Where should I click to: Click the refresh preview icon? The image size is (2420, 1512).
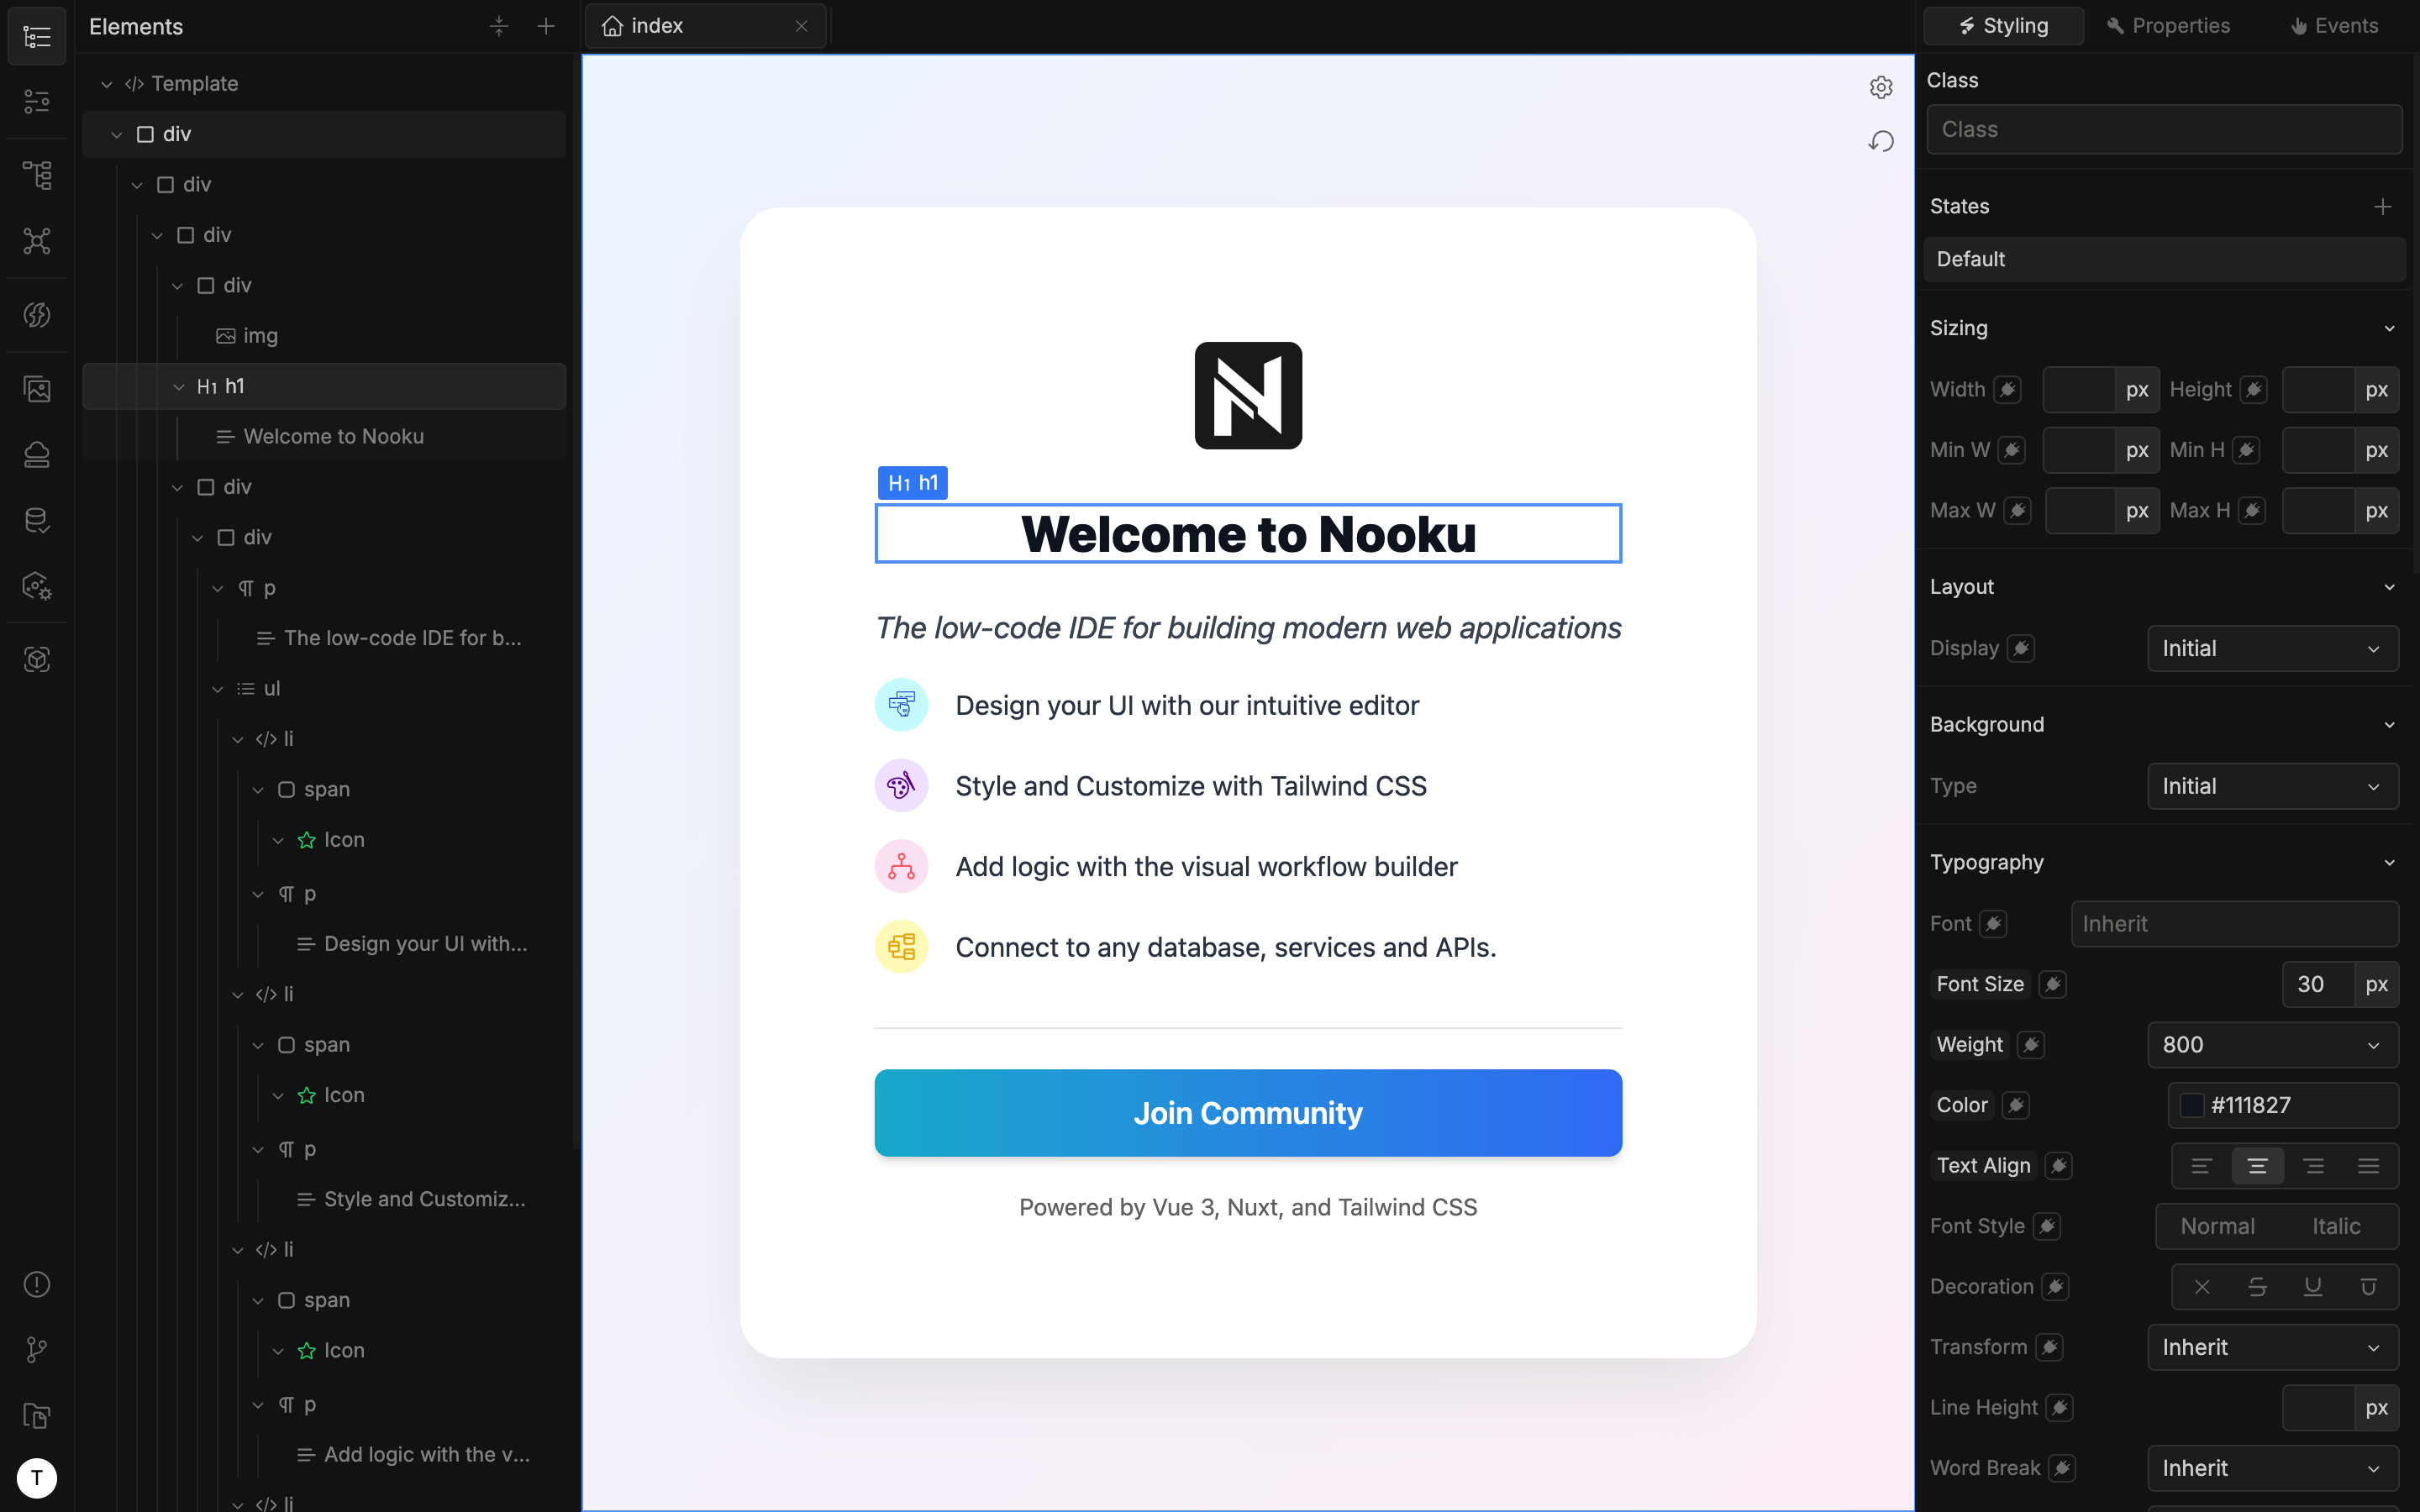point(1880,141)
